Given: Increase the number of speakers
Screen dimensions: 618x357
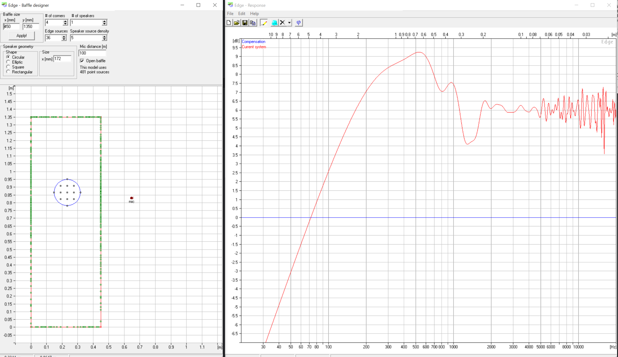Looking at the screenshot, I should pyautogui.click(x=104, y=21).
